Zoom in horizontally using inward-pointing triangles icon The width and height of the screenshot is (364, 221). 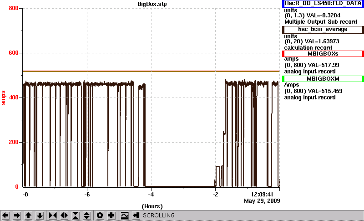pyautogui.click(x=53, y=216)
